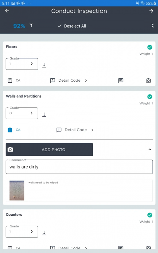Open Detail Code for Walls and Partitions
Viewport: 158px width, 253px height.
(75, 130)
